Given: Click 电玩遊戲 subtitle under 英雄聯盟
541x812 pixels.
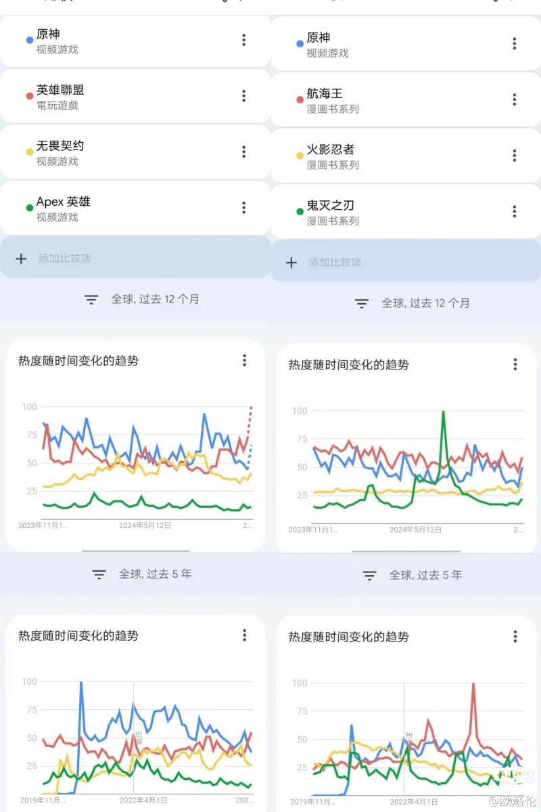Looking at the screenshot, I should pyautogui.click(x=57, y=106).
